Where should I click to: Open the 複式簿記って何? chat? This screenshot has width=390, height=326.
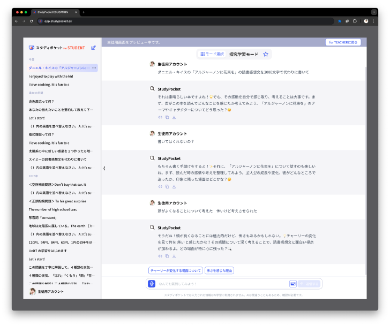pyautogui.click(x=41, y=134)
